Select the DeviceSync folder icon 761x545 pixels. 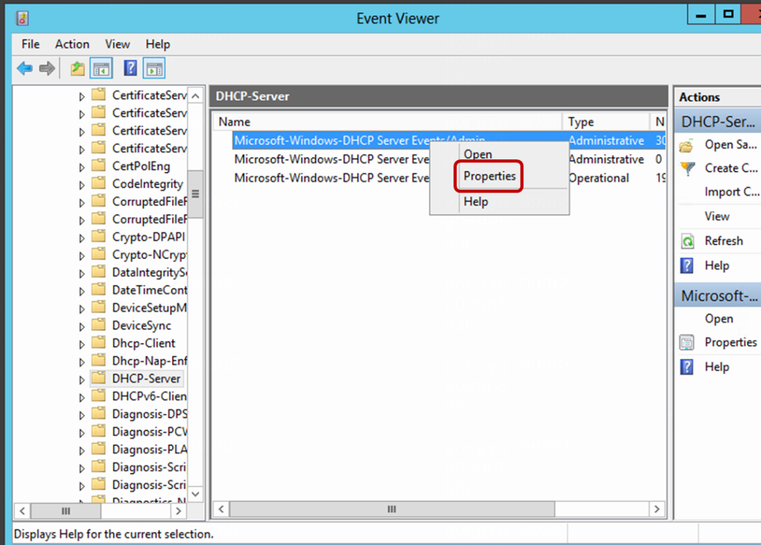(99, 325)
